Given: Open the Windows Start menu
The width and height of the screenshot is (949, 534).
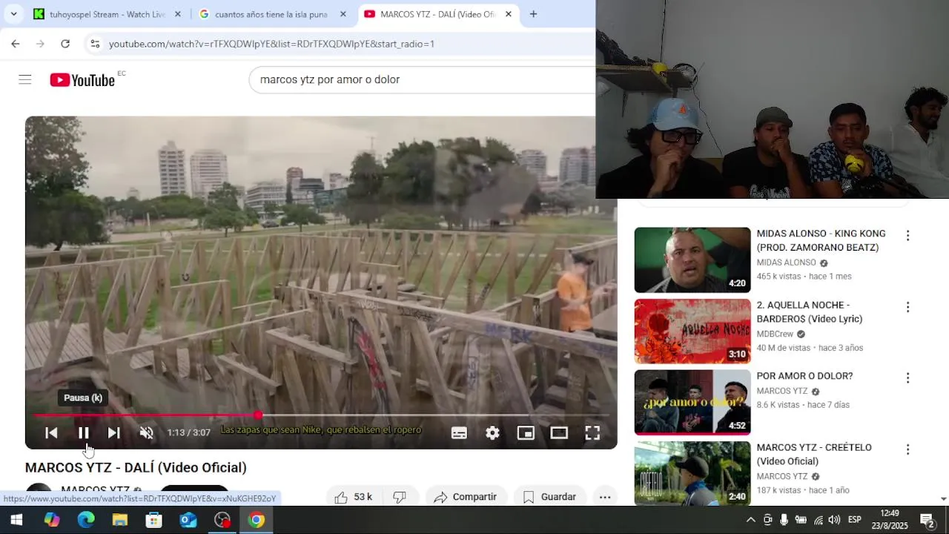Looking at the screenshot, I should (16, 520).
